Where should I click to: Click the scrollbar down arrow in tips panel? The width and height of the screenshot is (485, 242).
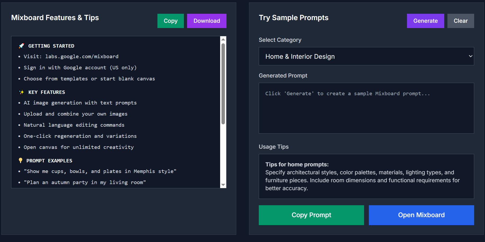pos(223,185)
